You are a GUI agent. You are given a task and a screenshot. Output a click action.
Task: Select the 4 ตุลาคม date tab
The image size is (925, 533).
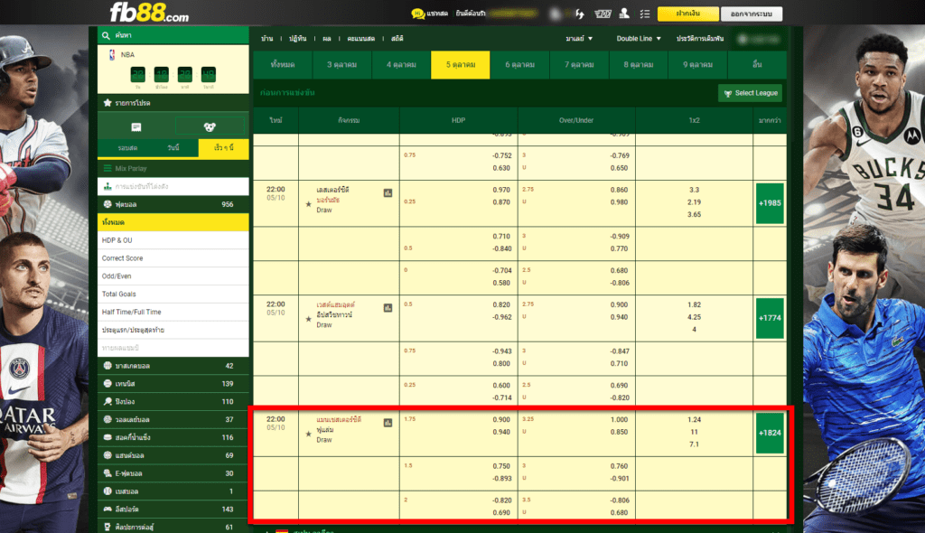(x=401, y=65)
